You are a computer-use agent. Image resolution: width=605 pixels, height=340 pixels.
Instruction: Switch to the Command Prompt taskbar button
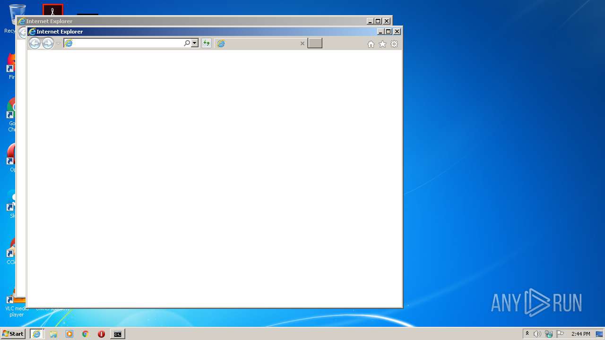(117, 334)
